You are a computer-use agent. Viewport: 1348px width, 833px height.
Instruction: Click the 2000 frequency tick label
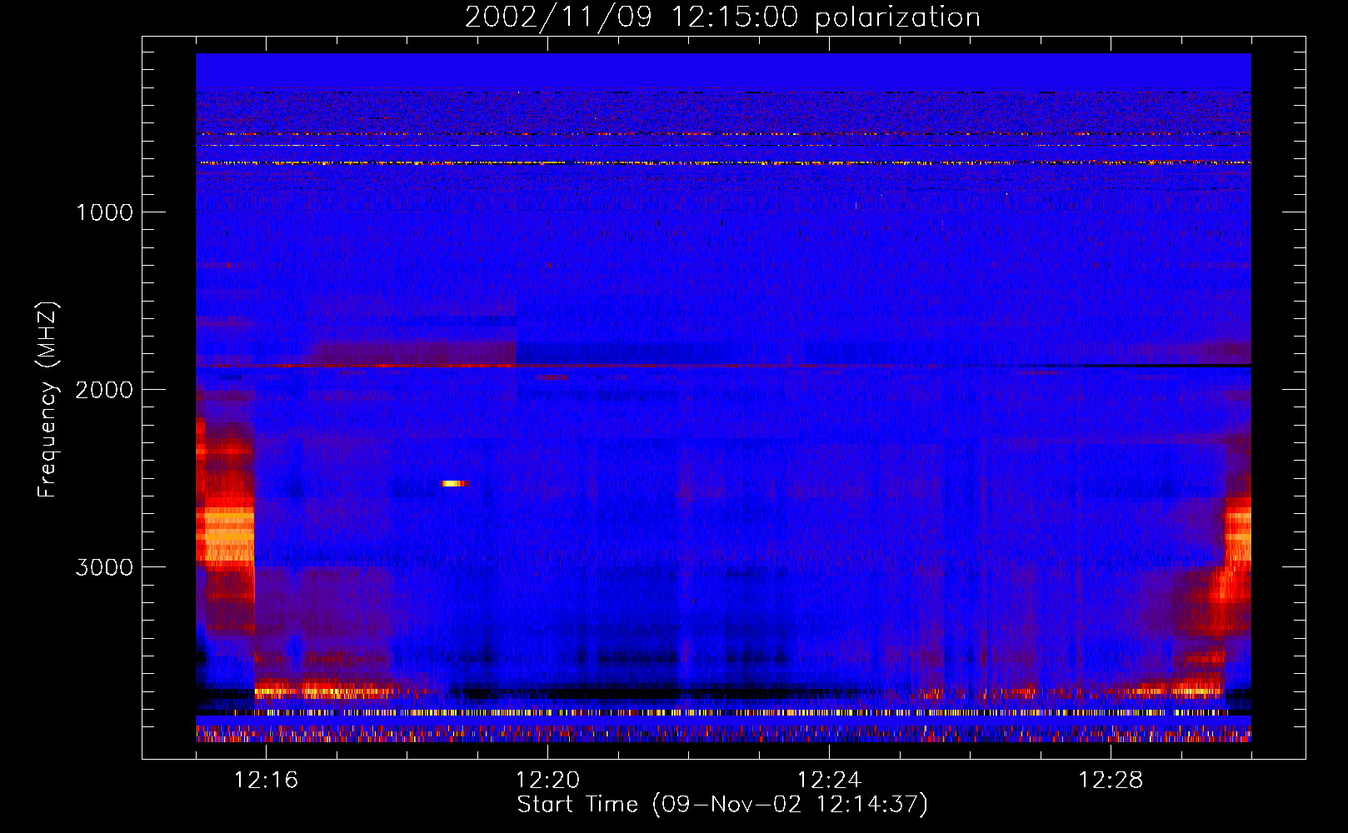(x=104, y=390)
